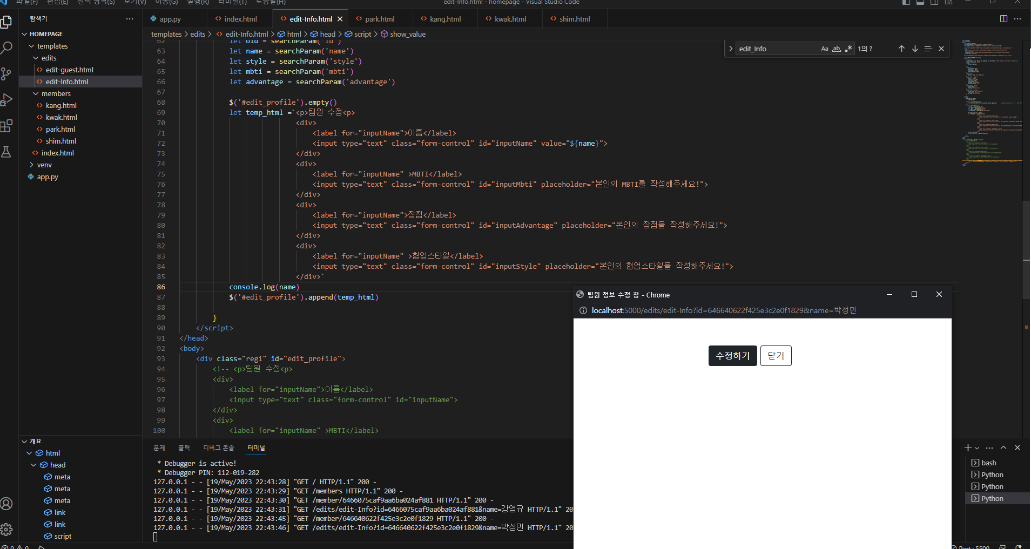
Task: Open kang.html from the explorer tree
Action: coord(61,105)
